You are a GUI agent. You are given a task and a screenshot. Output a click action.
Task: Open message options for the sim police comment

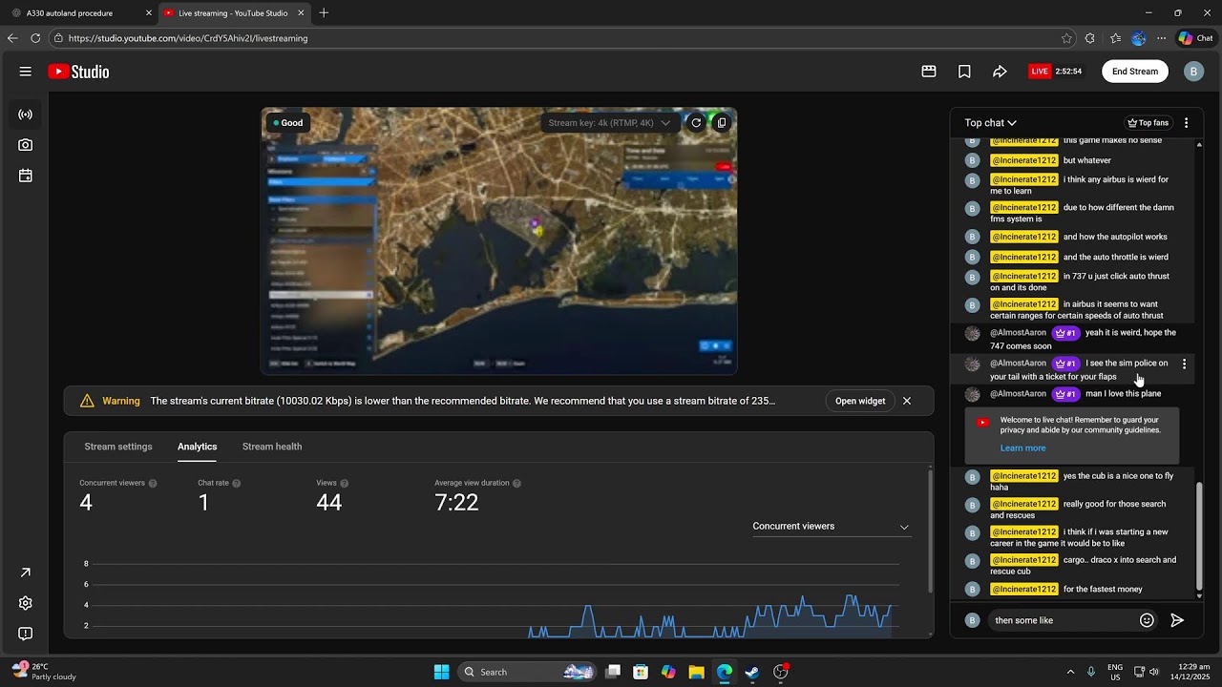pyautogui.click(x=1185, y=364)
